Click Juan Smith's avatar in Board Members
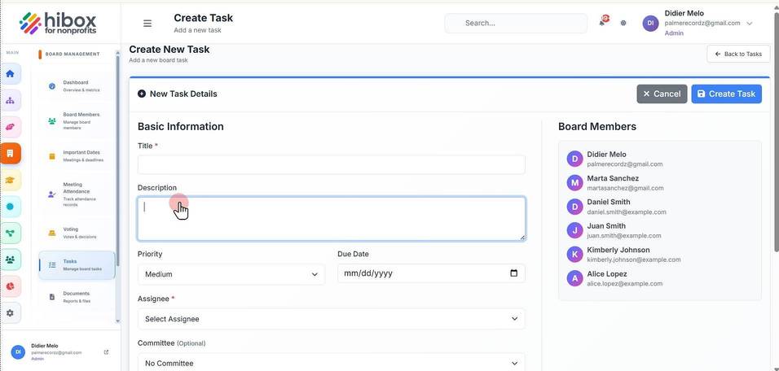The width and height of the screenshot is (779, 371). pos(574,230)
